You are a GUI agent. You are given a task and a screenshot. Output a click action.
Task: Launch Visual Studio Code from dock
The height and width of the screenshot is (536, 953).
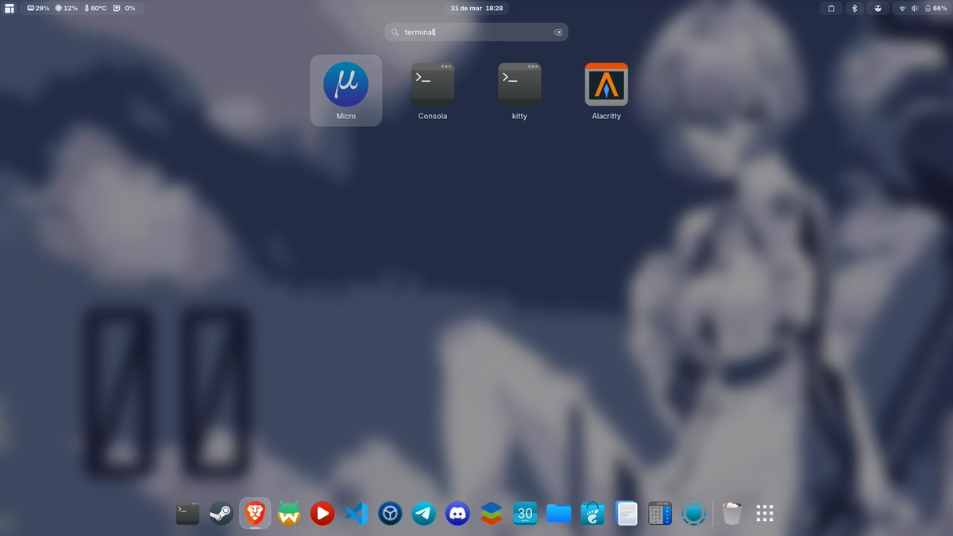(356, 514)
